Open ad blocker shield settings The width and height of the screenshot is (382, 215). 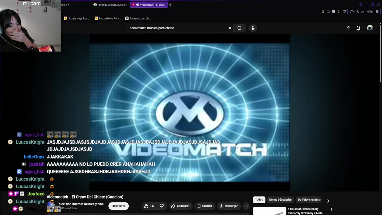[333, 12]
